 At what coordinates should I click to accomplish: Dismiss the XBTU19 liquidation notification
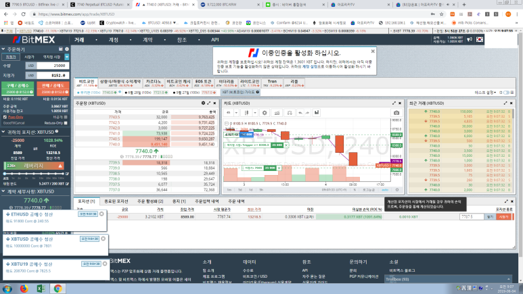pos(105,264)
